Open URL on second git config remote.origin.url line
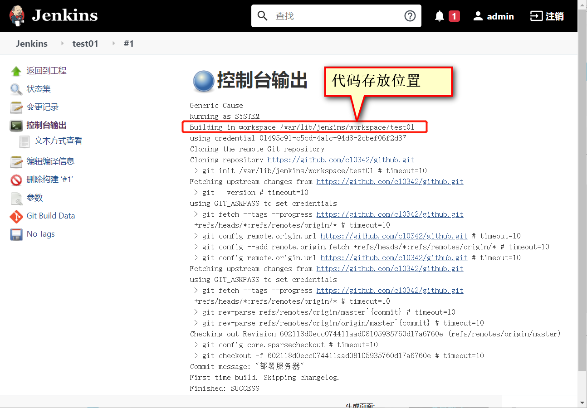587x408 pixels. (394, 258)
